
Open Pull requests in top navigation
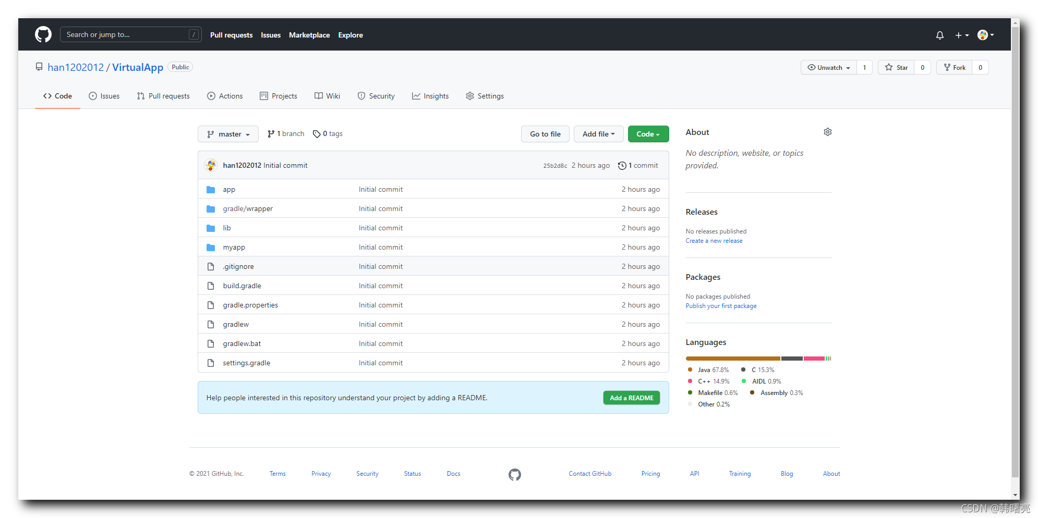231,35
